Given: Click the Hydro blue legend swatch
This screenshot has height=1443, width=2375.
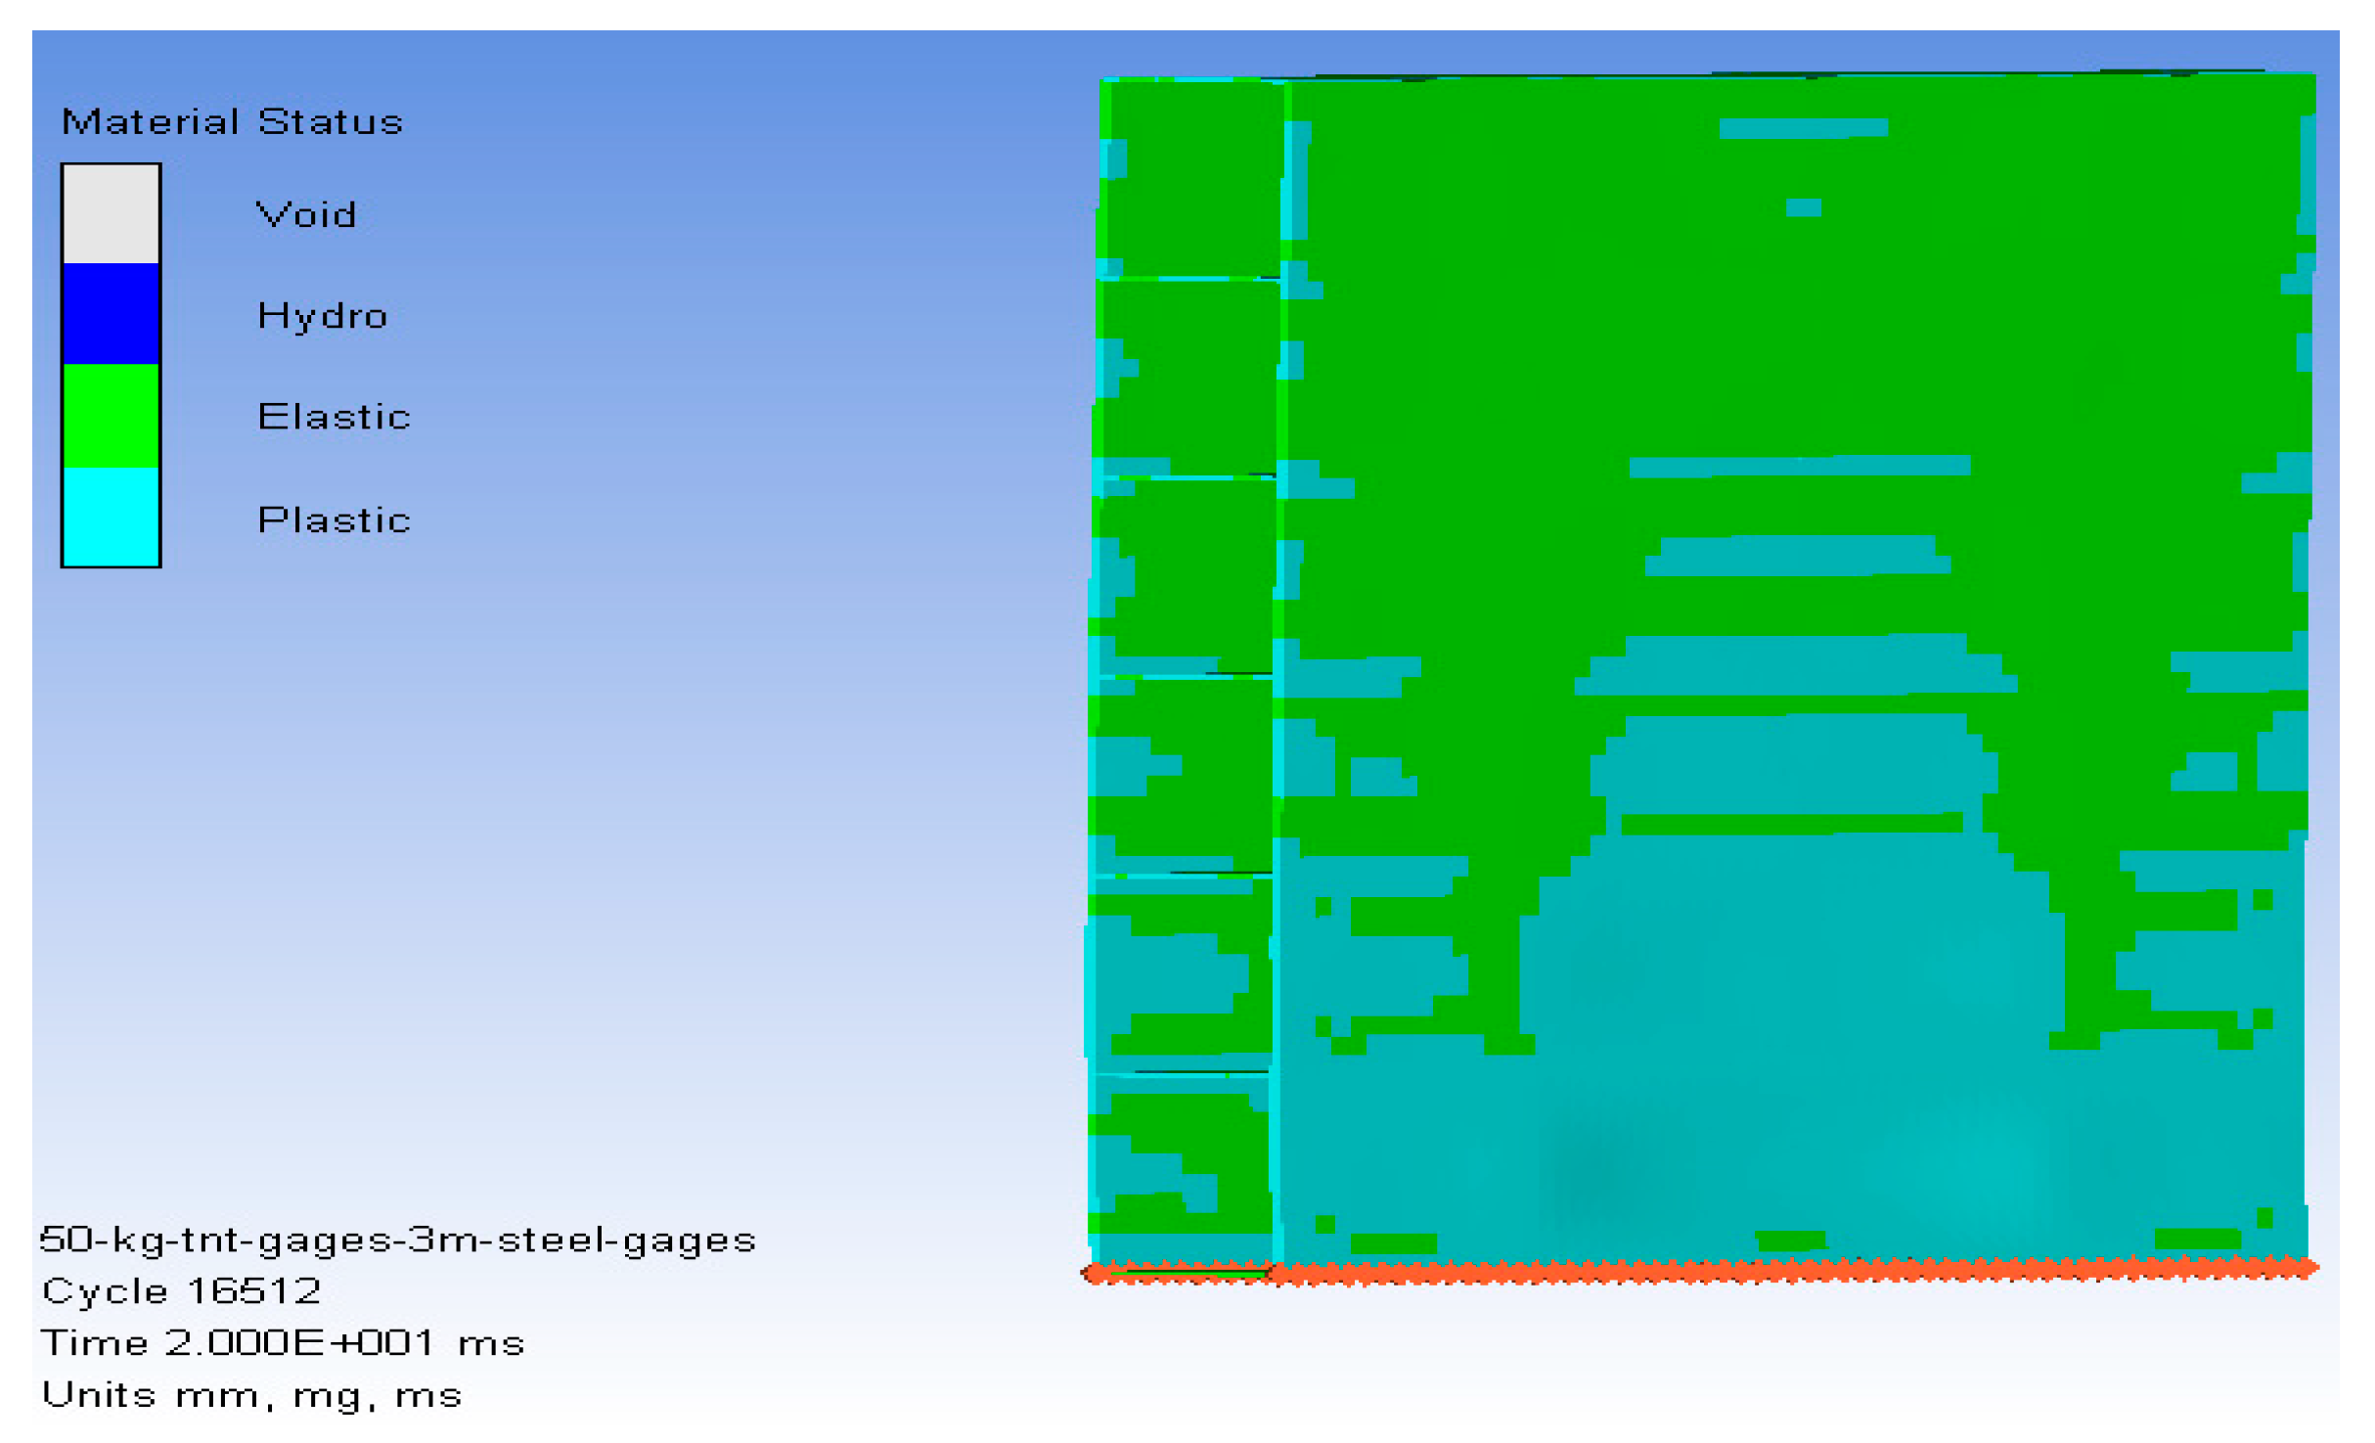Looking at the screenshot, I should tap(111, 313).
